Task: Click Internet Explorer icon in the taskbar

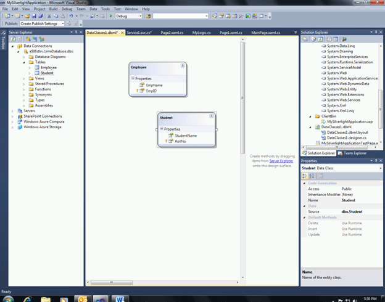Action: (27, 300)
